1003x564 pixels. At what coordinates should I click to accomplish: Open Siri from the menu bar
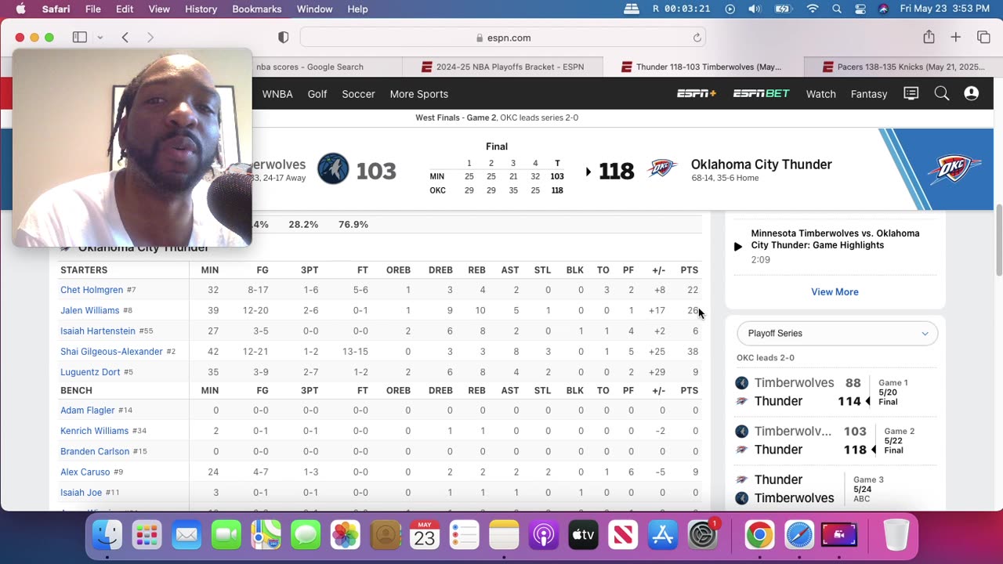click(x=883, y=9)
